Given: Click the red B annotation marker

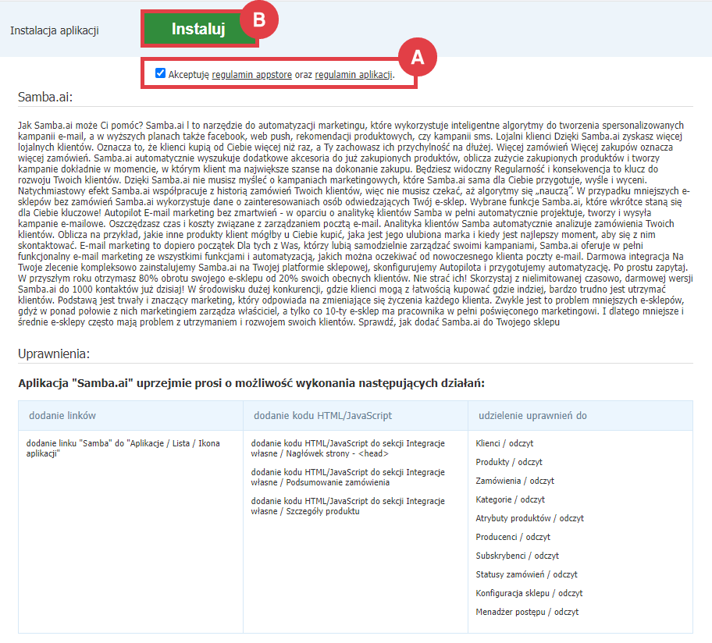Looking at the screenshot, I should pos(258,23).
